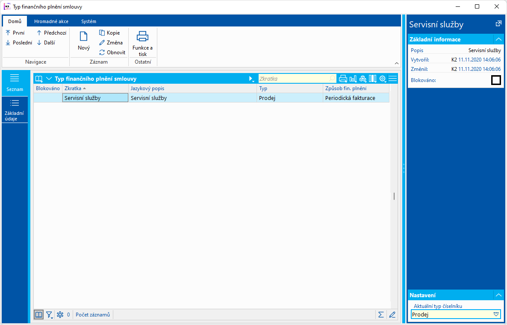Open the Základní údaje view
The height and width of the screenshot is (325, 507).
click(x=15, y=110)
